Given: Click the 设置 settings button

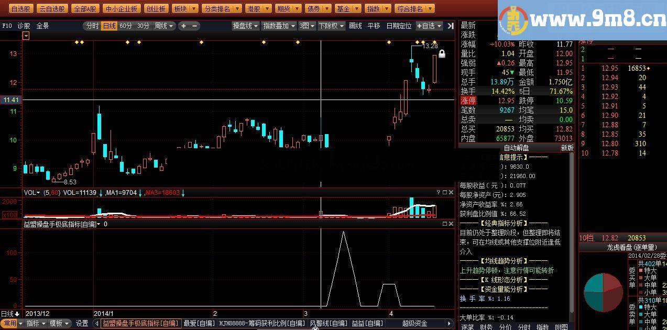Looking at the screenshot, I should coord(82,324).
